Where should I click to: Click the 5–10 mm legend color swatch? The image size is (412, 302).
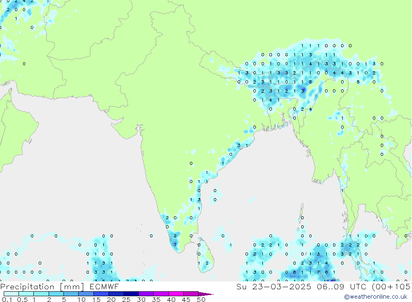(71, 294)
